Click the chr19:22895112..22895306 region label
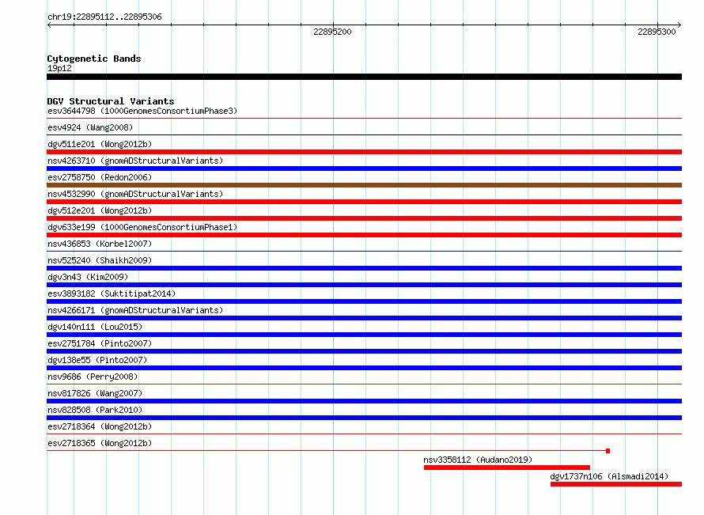The image size is (704, 515). pos(104,17)
